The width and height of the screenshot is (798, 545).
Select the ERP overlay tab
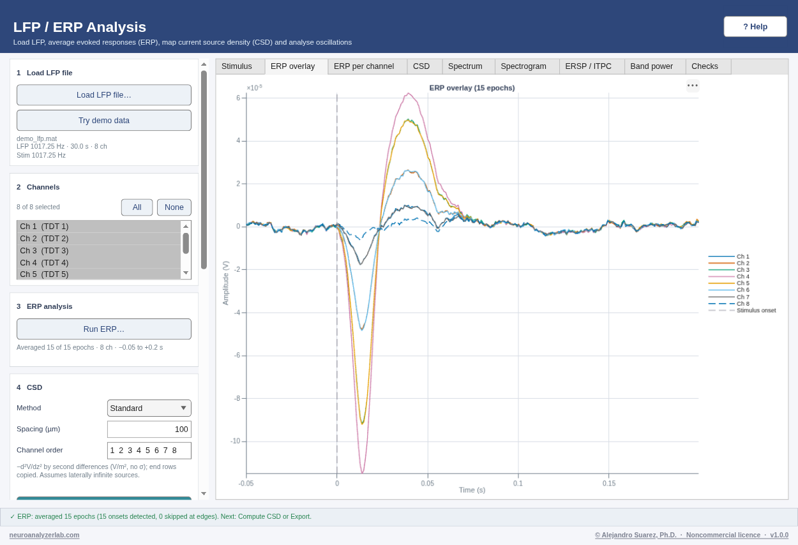tap(296, 66)
